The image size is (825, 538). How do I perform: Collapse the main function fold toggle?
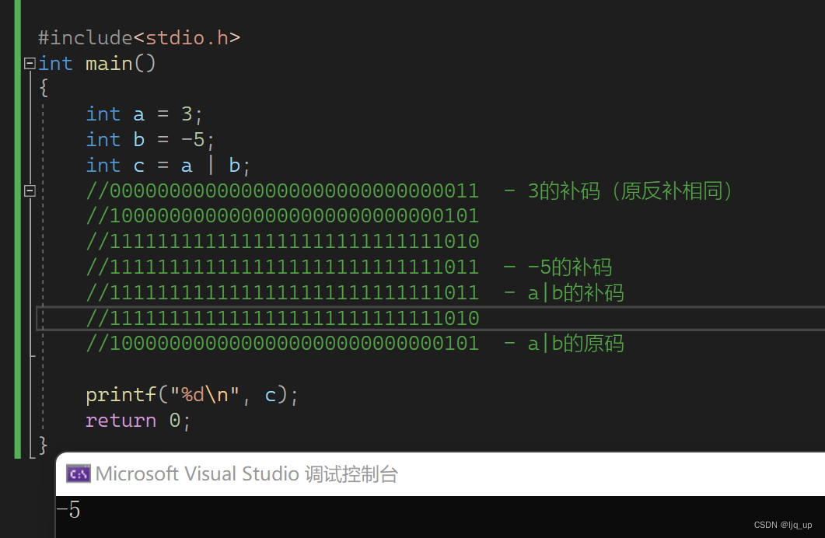[30, 64]
